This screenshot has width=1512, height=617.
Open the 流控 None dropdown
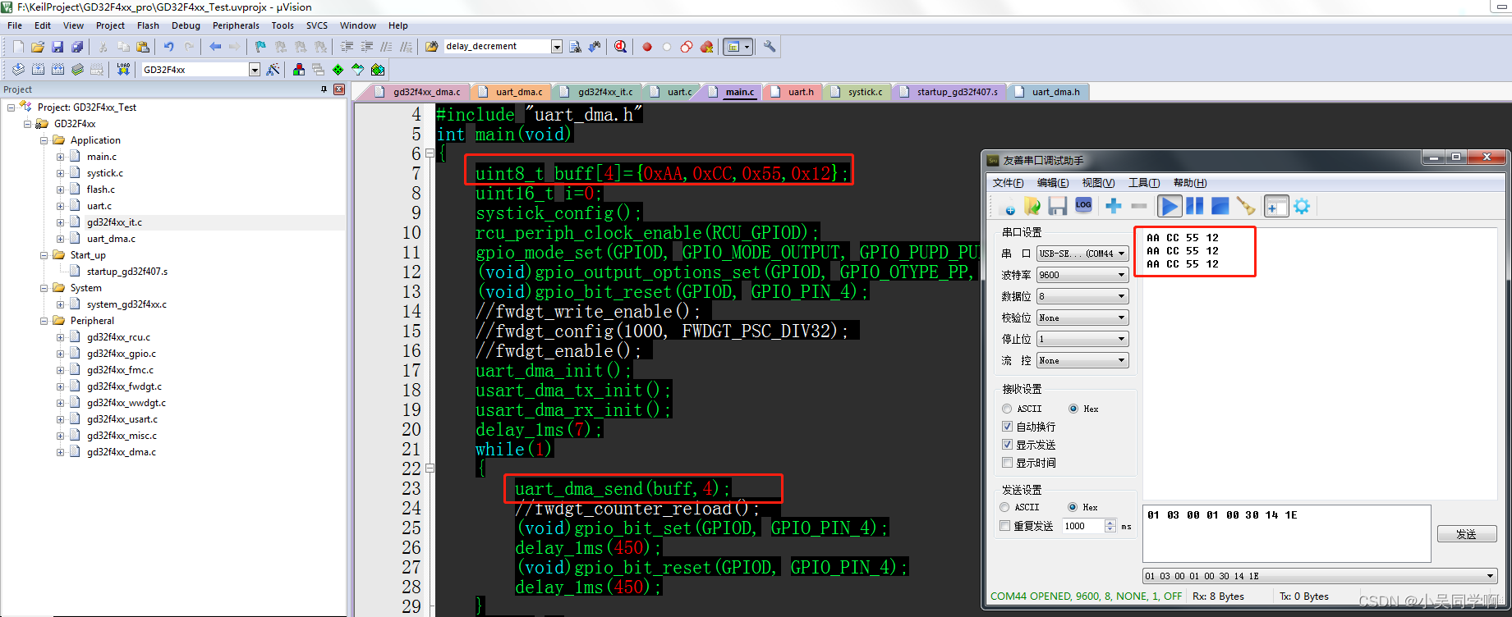(x=1082, y=360)
